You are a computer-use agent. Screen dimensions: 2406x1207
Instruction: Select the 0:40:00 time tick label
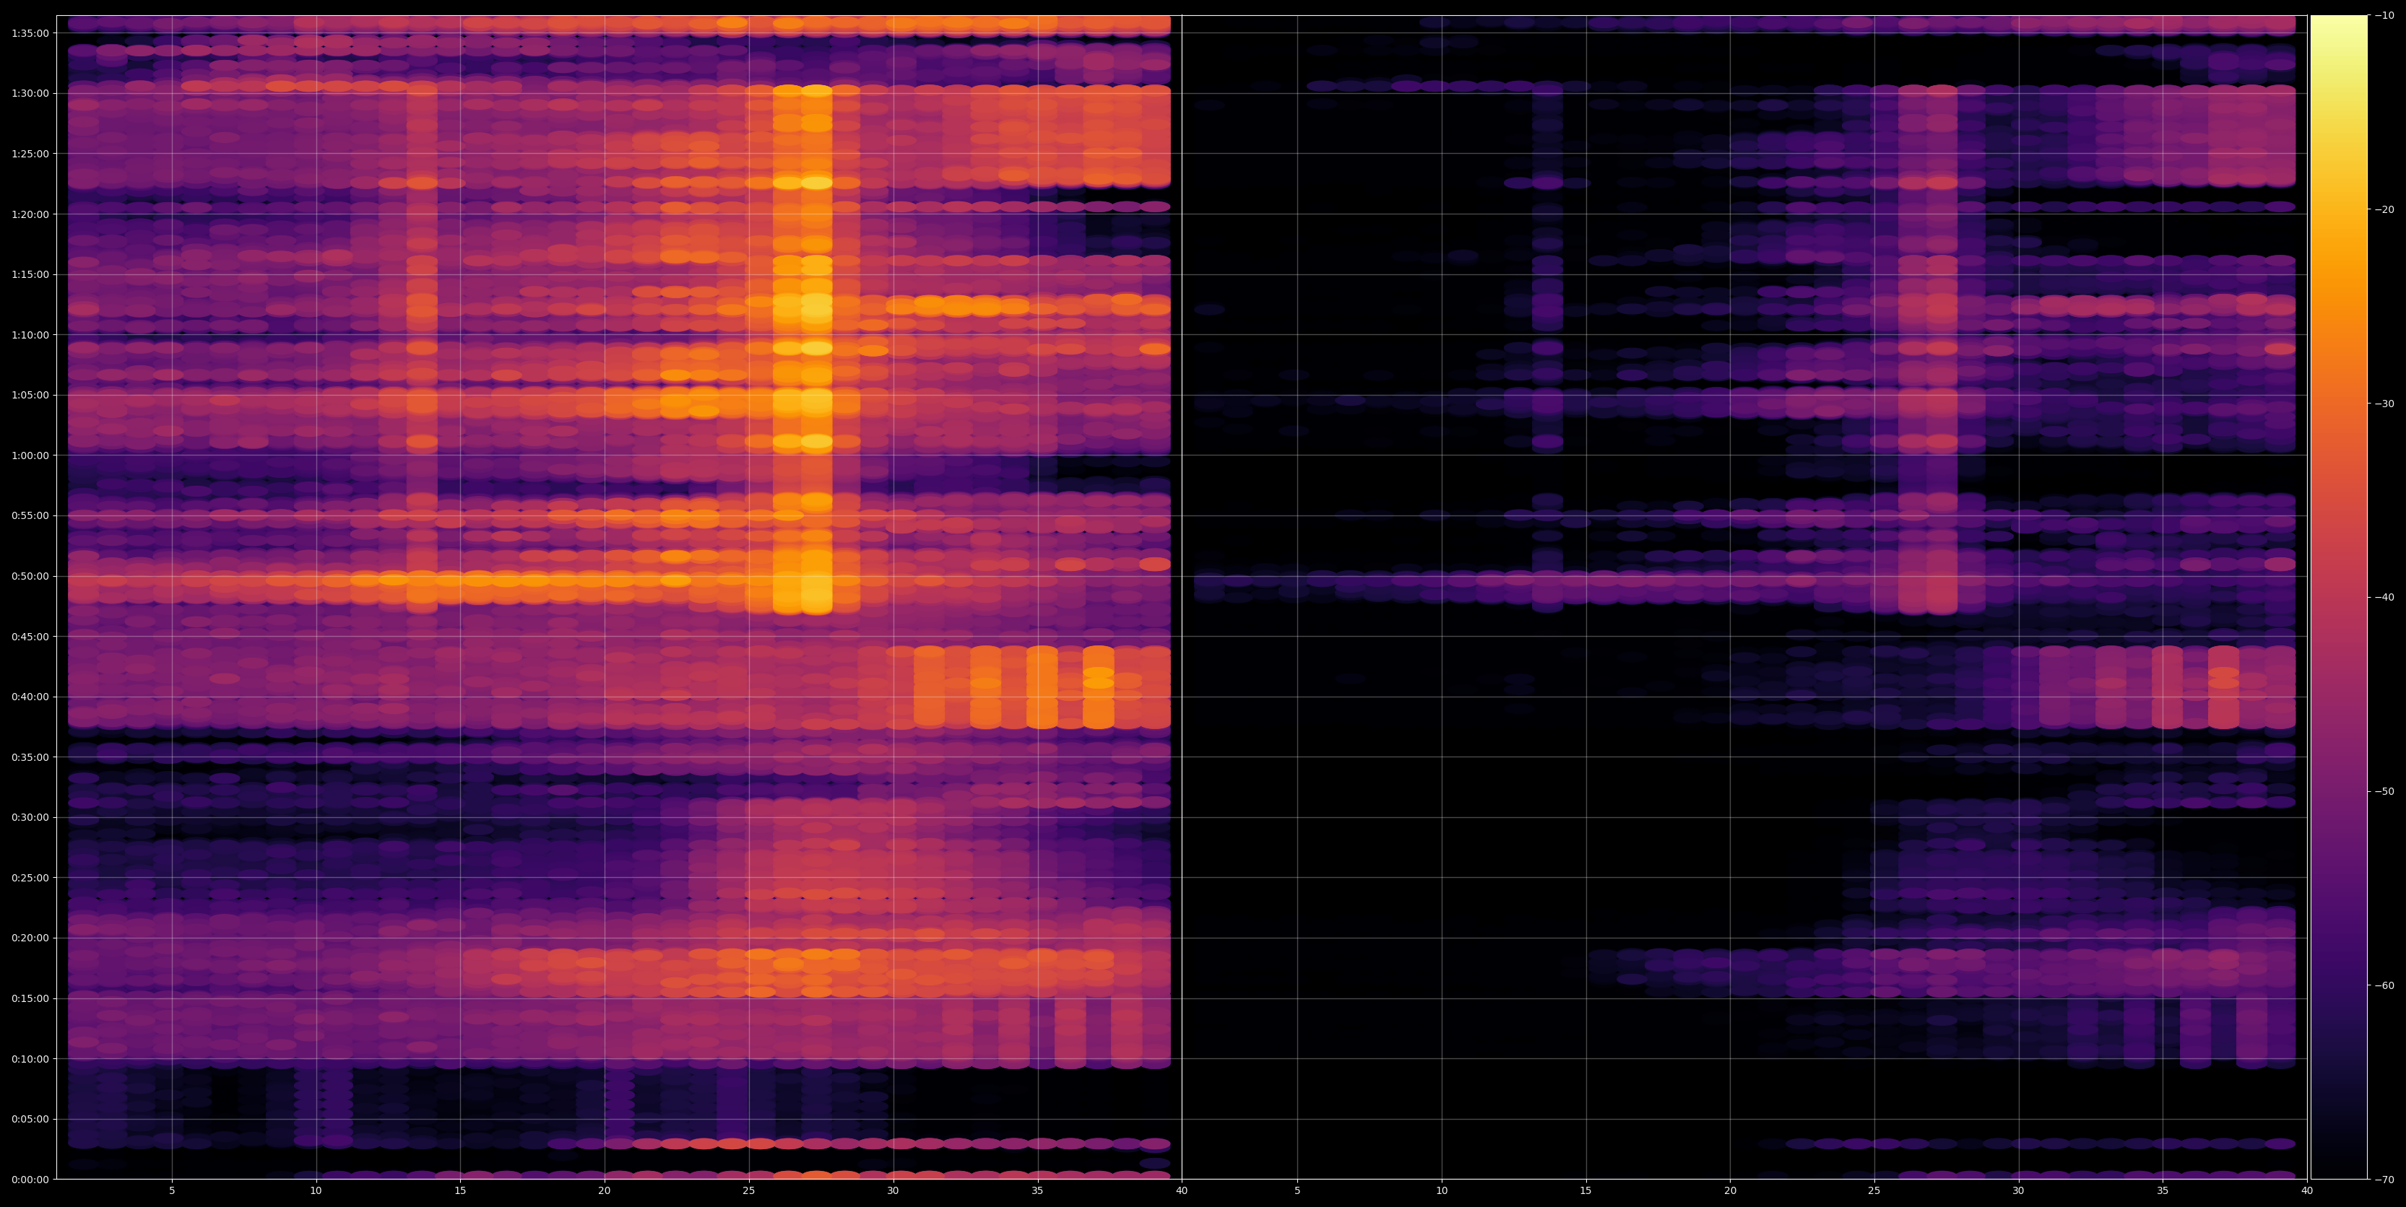(x=30, y=697)
